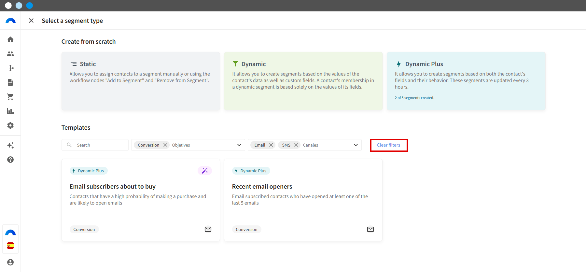Click Dynamic Plus badge on Recent email openers card
This screenshot has height=272, width=586.
[x=251, y=171]
